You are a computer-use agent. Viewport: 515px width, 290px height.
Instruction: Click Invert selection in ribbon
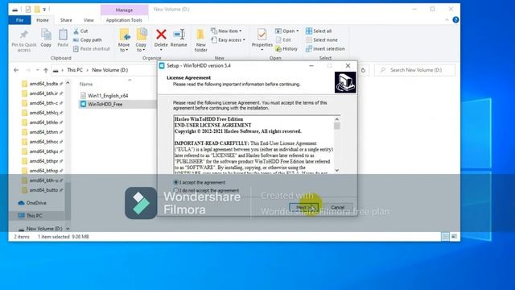325,48
